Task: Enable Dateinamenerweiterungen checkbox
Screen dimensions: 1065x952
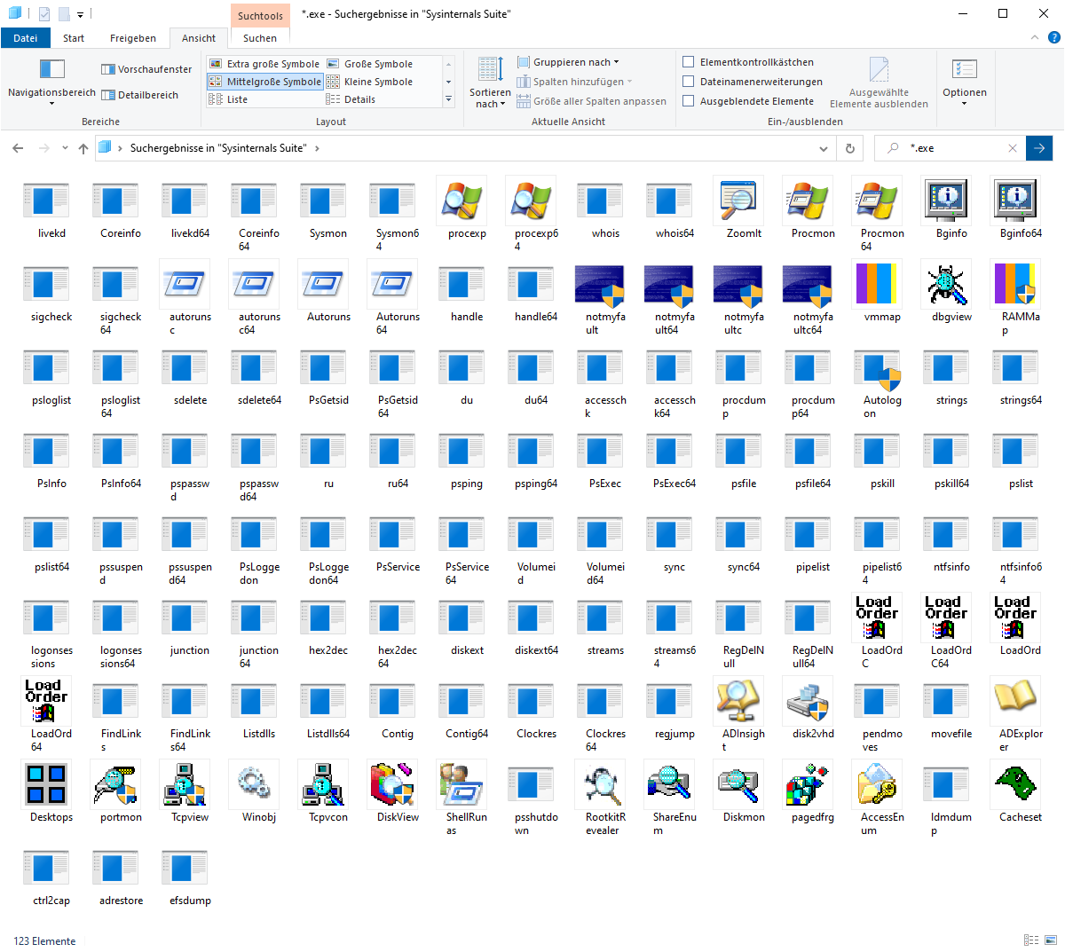Action: pyautogui.click(x=688, y=82)
